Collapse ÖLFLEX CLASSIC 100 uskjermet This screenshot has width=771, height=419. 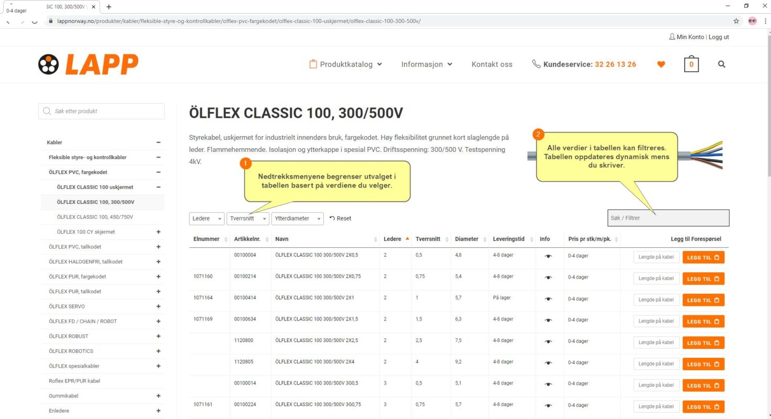158,187
